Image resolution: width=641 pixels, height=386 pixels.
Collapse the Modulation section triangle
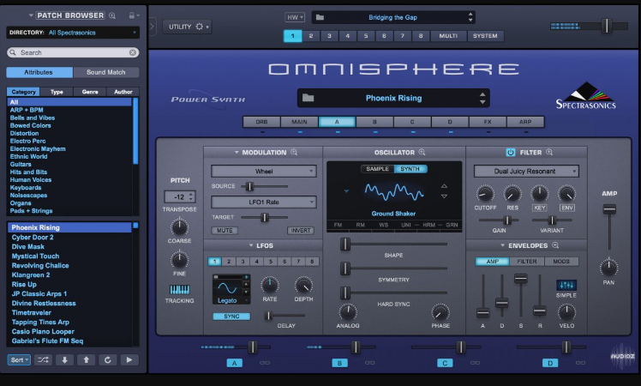[237, 153]
